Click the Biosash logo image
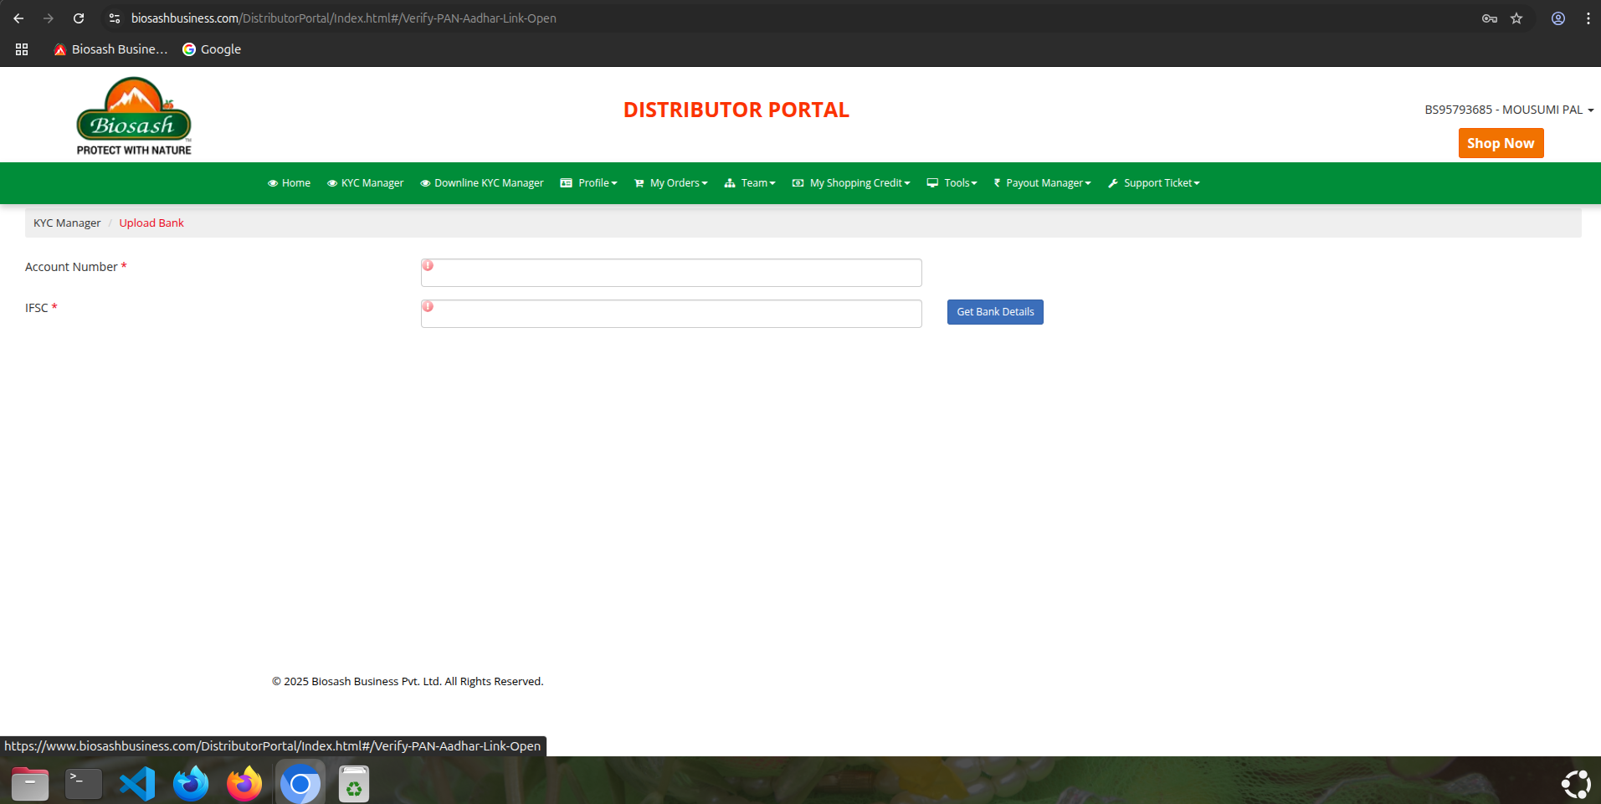1601x804 pixels. coord(134,115)
